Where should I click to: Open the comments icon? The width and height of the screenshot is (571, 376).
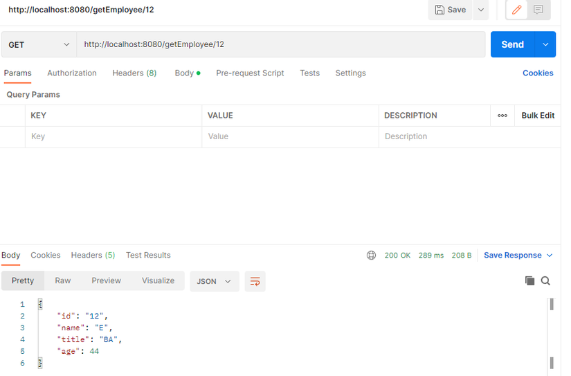click(538, 10)
